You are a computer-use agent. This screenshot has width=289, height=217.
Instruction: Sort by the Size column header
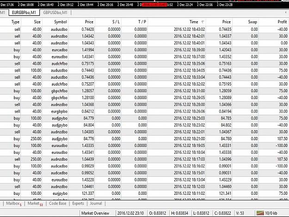tap(37, 22)
